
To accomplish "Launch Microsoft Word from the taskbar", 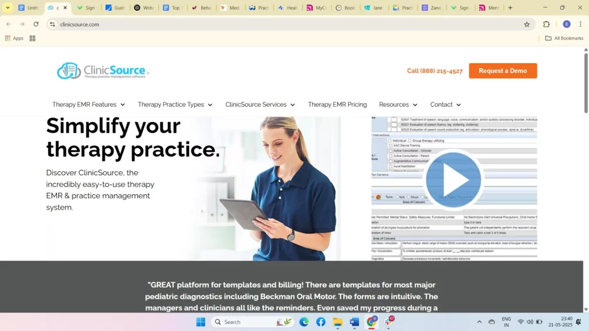I will pos(354,322).
